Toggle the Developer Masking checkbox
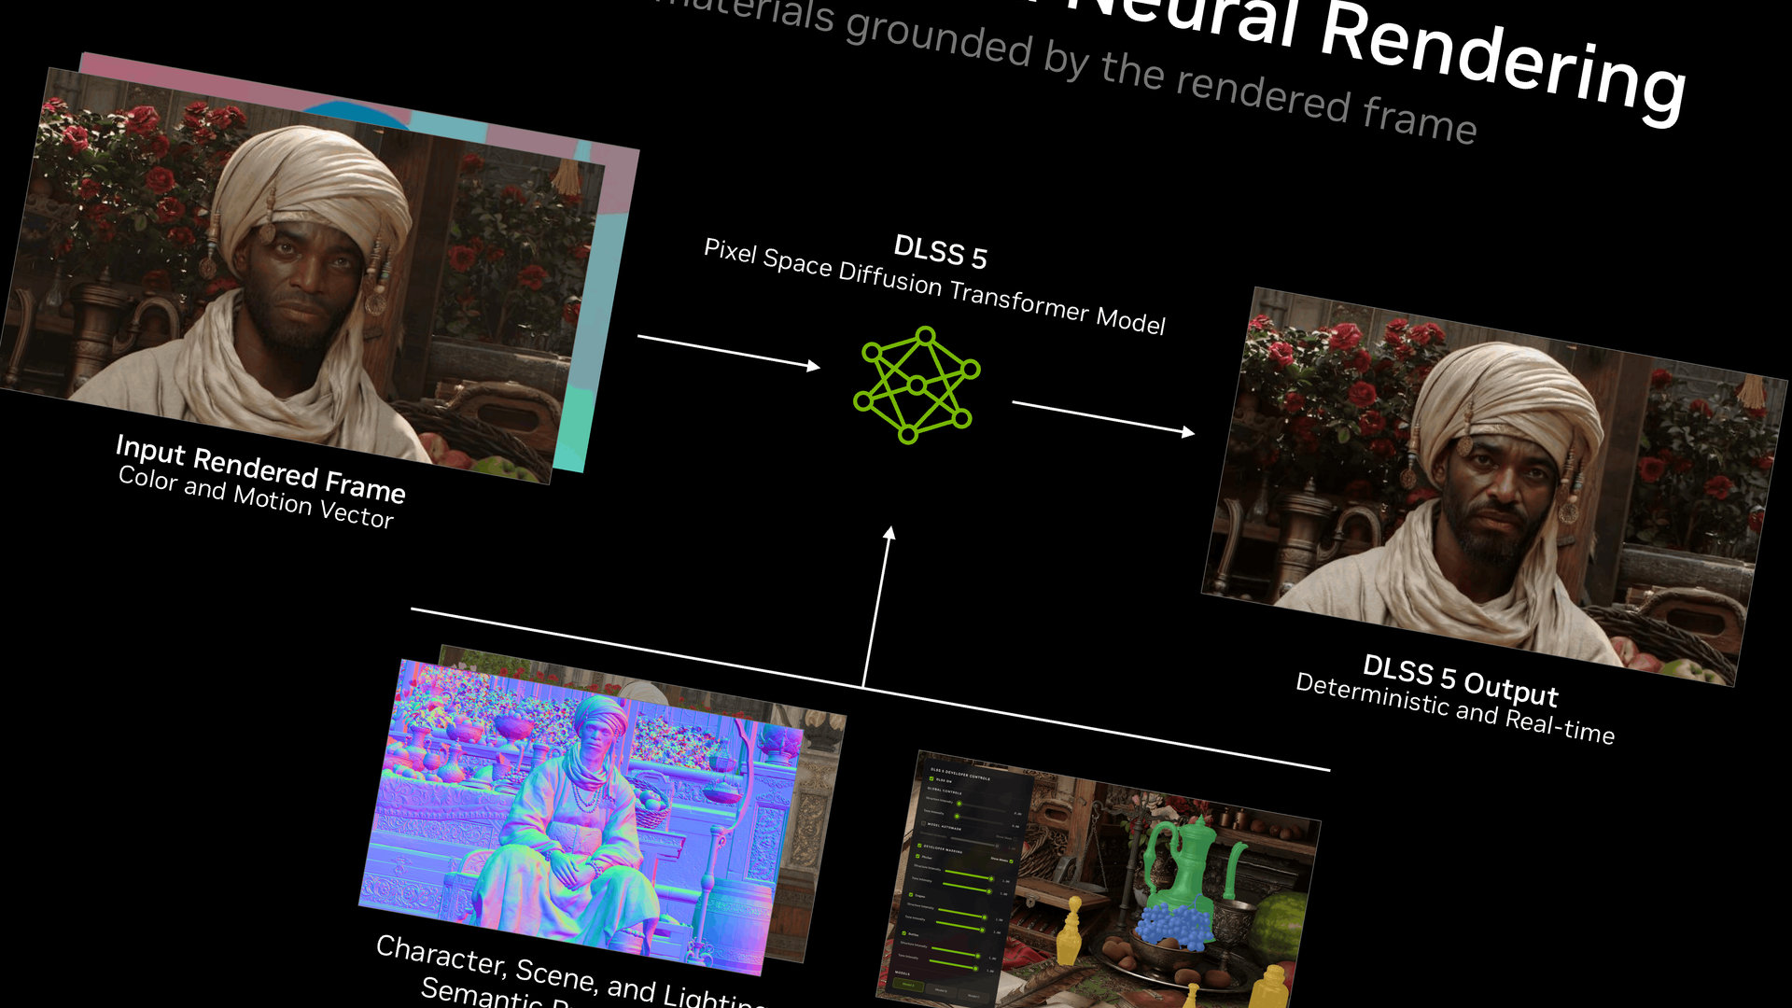 click(919, 846)
